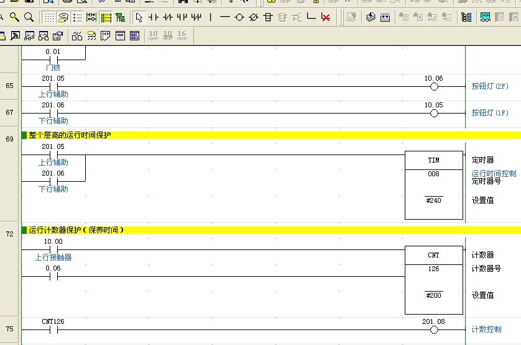Click coil 10.06 on rung 65
The image size is (521, 345).
pyautogui.click(x=434, y=87)
